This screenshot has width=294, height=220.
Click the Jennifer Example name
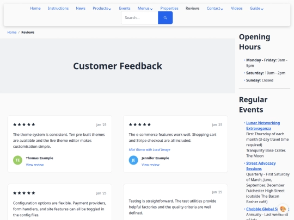pos(155,158)
